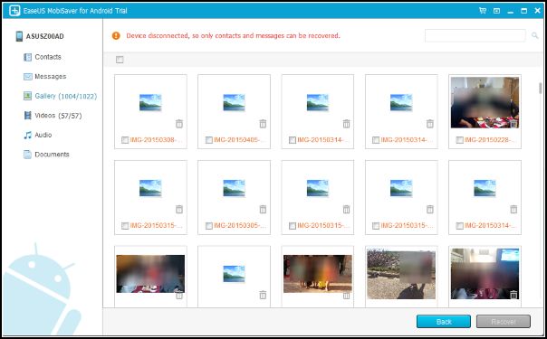Click trash icon on IMG-20150305 thumbnail

(x=263, y=209)
